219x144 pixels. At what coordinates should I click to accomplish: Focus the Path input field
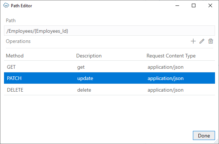click(109, 31)
